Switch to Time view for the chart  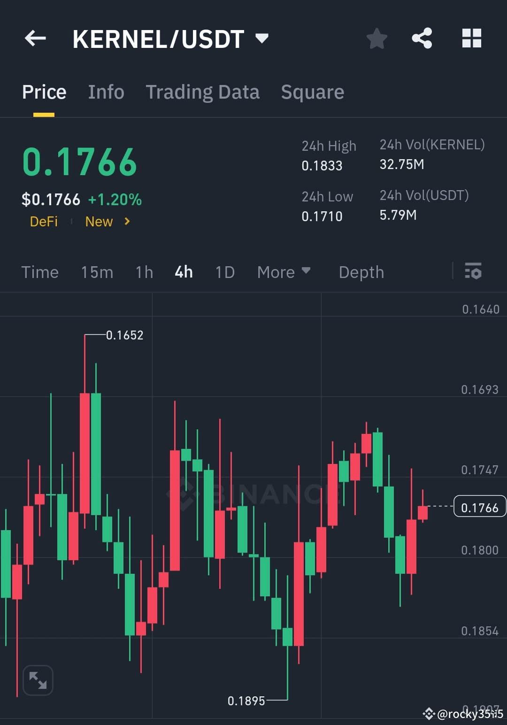pos(40,272)
